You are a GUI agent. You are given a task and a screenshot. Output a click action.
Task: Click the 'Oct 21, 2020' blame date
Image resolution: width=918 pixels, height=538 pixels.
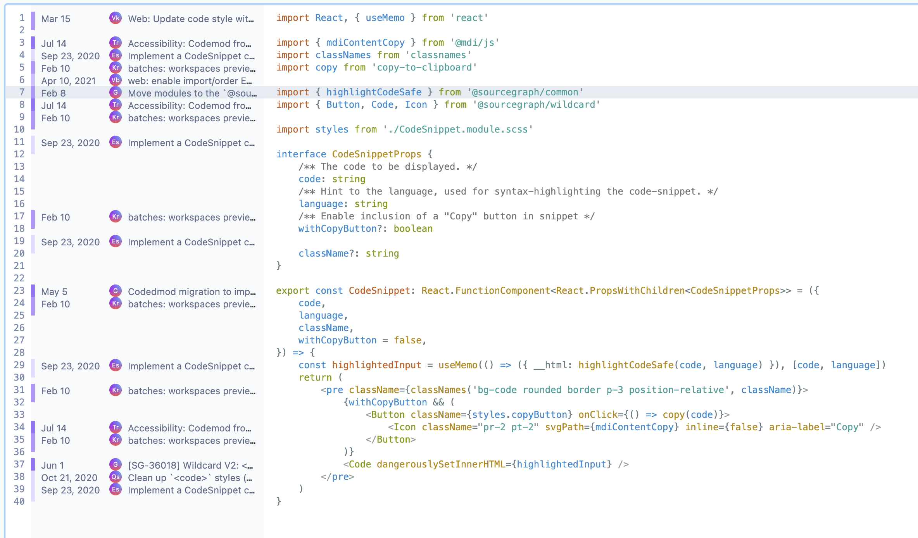69,478
